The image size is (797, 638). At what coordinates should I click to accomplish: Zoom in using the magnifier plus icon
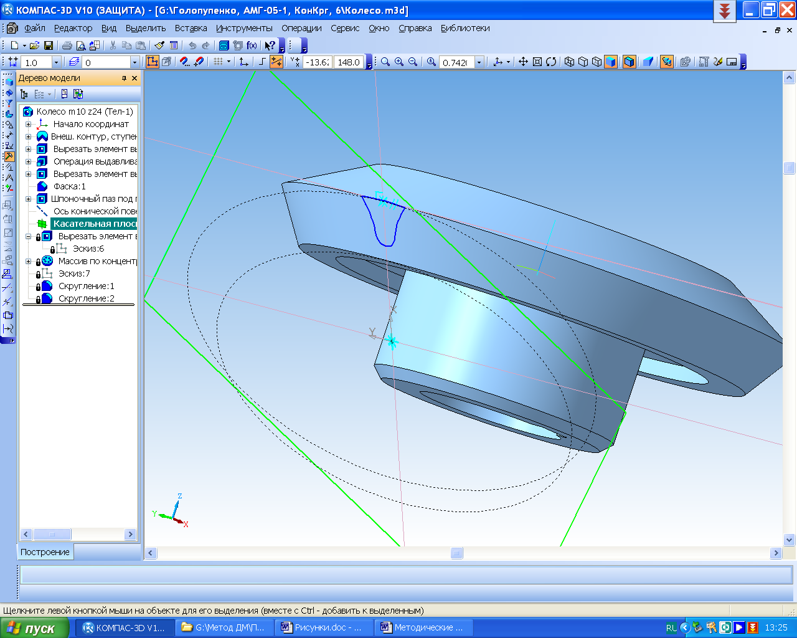(399, 62)
